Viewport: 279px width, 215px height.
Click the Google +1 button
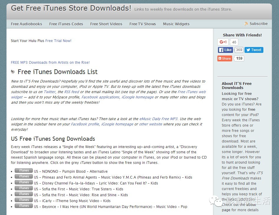[223, 42]
